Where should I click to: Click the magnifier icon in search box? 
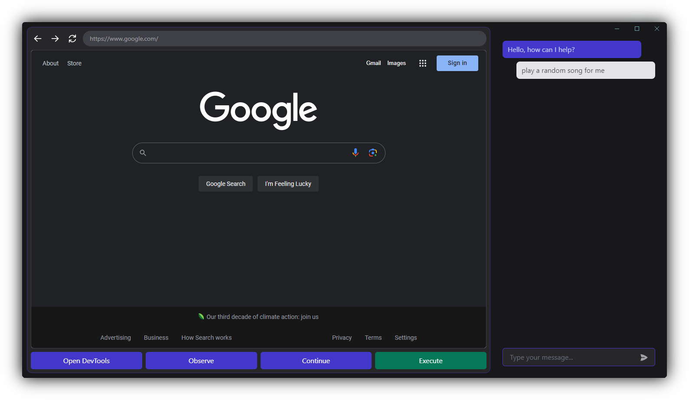[143, 153]
